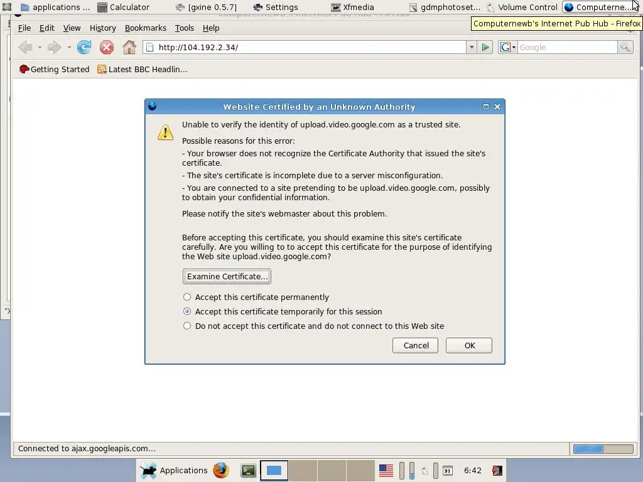Switch to the Volume Control window
643x482 pixels.
(522, 7)
